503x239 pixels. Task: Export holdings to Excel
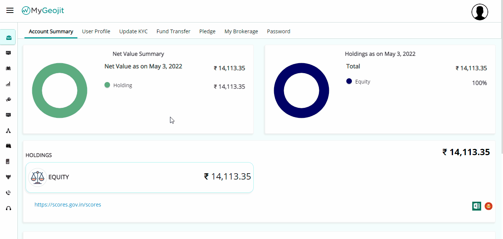pos(476,206)
